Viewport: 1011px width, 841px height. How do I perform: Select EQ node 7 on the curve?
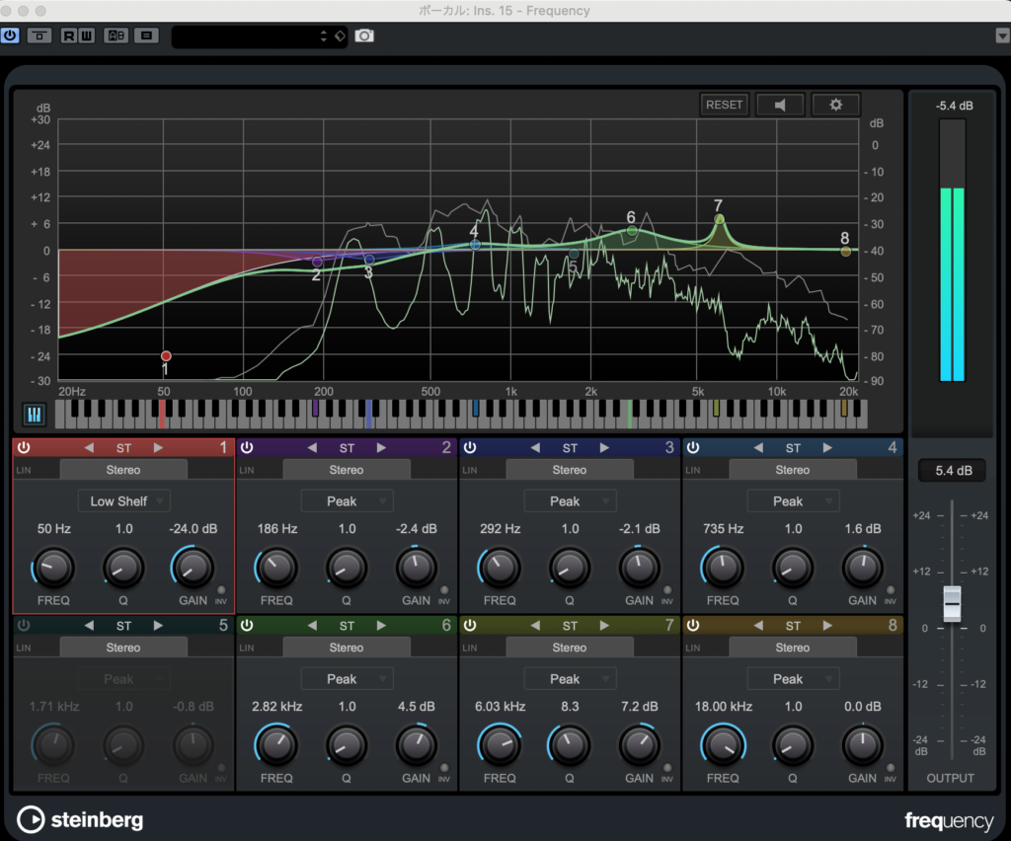pyautogui.click(x=719, y=219)
